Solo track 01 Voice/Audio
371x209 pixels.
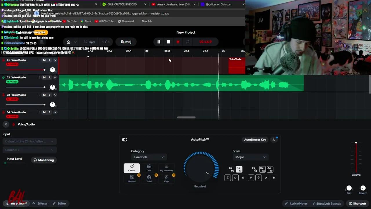(x=49, y=60)
